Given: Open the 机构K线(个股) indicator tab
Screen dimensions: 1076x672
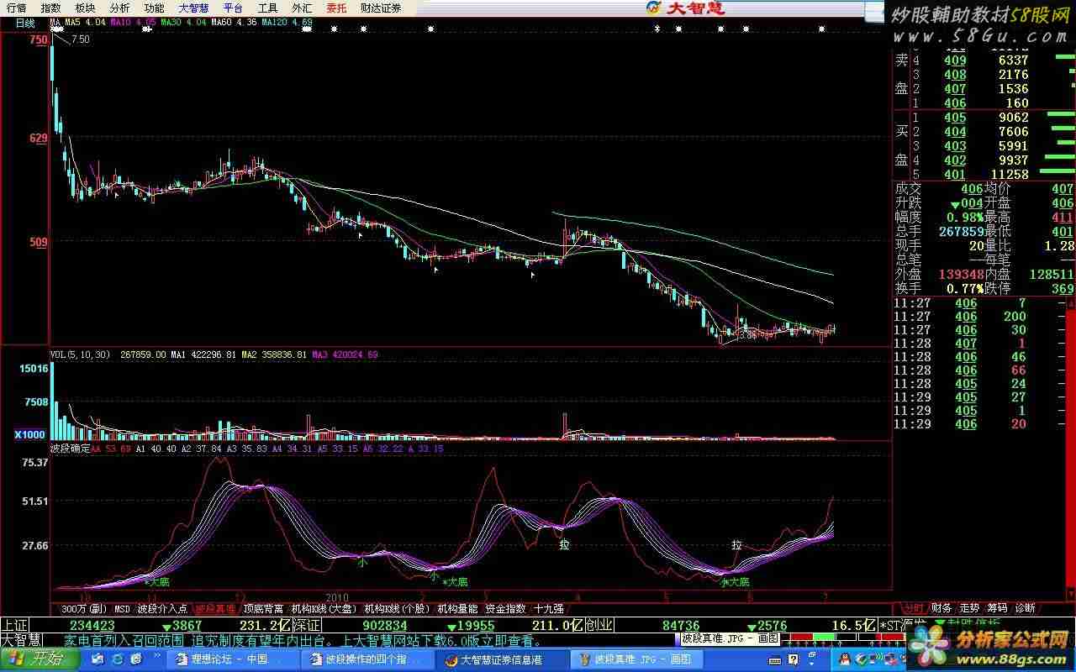Looking at the screenshot, I should (397, 608).
